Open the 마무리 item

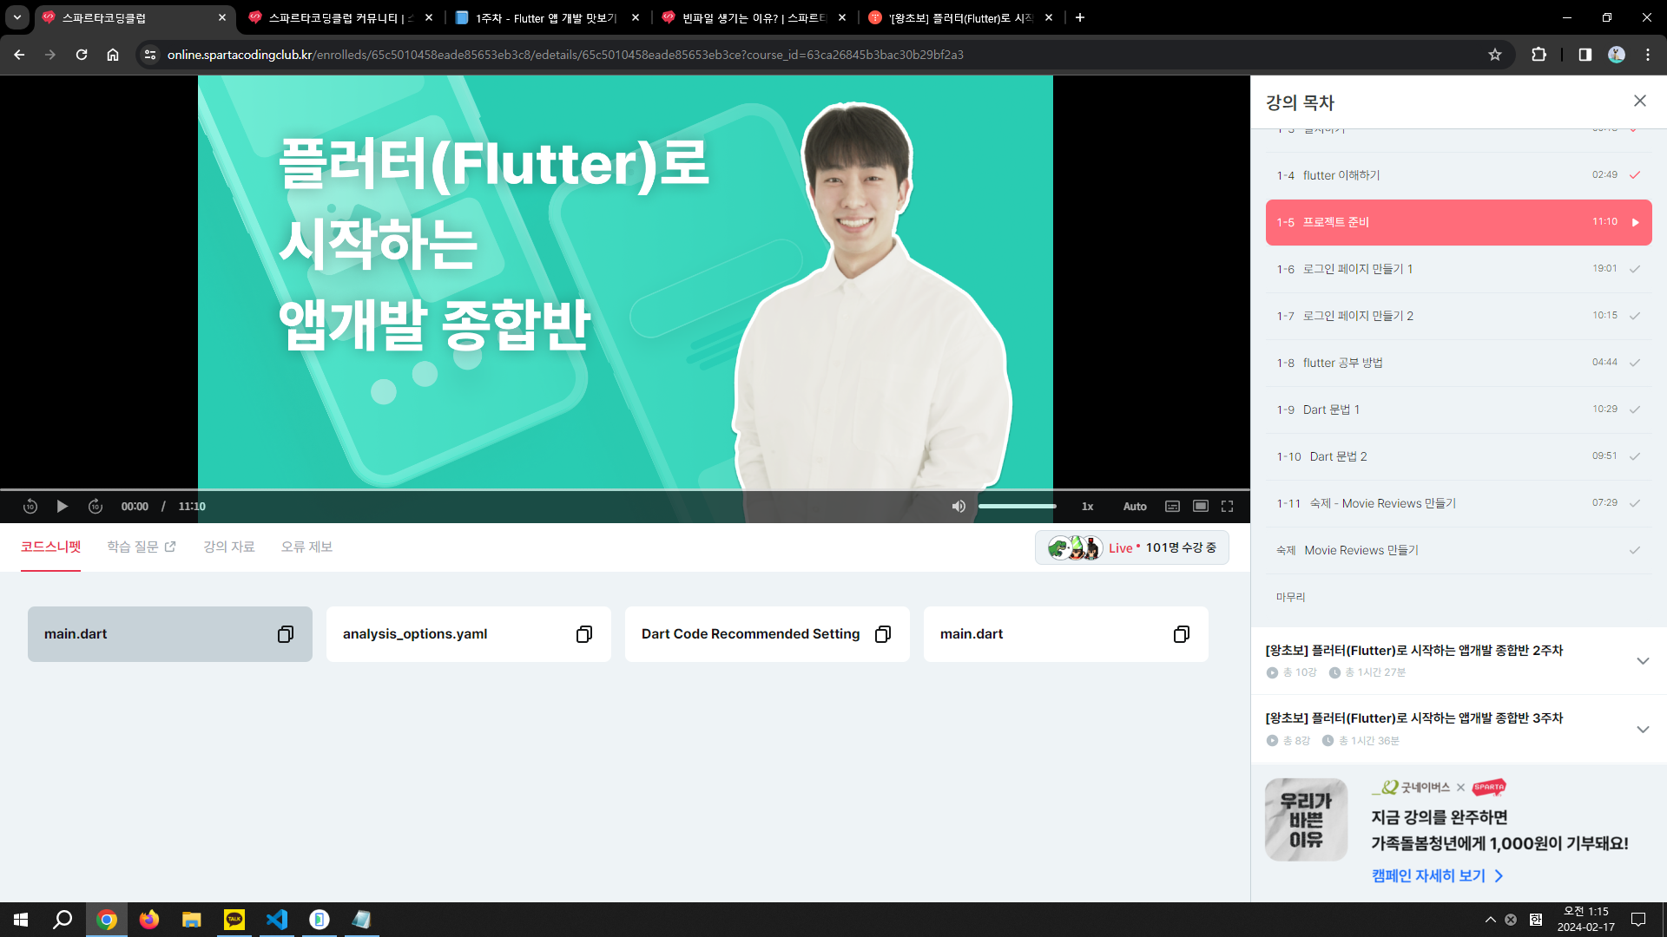pos(1459,597)
